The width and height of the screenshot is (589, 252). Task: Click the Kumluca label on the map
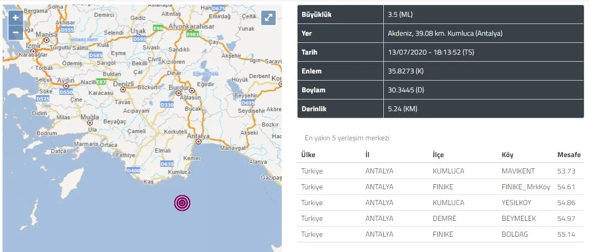(179, 173)
